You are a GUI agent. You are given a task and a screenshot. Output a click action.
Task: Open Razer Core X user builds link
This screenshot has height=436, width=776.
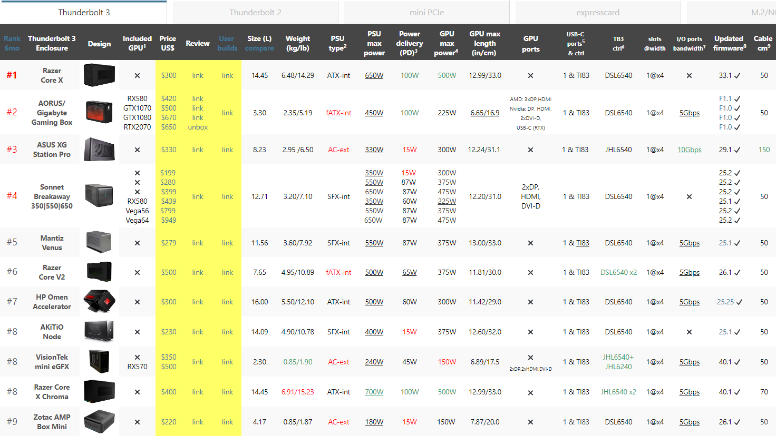click(x=227, y=75)
